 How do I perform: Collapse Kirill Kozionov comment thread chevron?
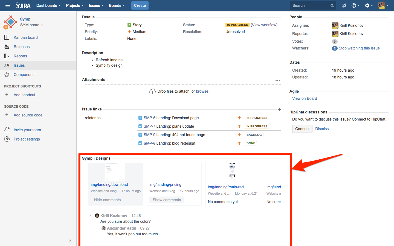click(90, 215)
